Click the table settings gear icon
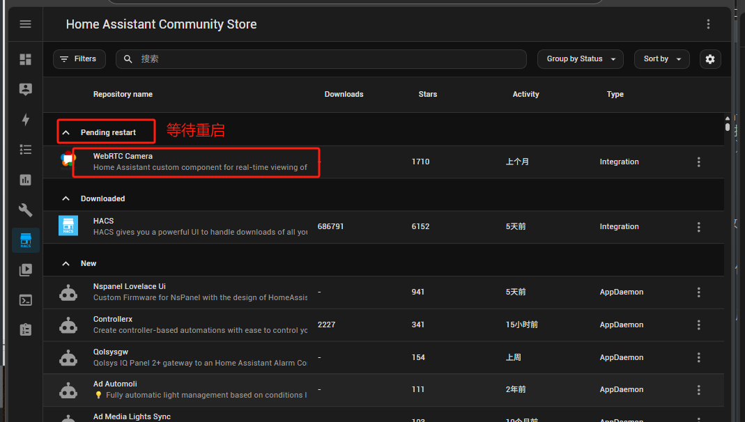Screen dimensions: 745x422 [709, 59]
